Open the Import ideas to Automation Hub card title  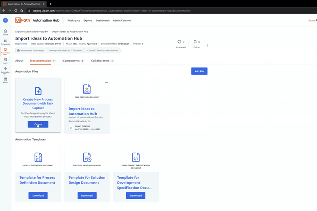coord(82,111)
